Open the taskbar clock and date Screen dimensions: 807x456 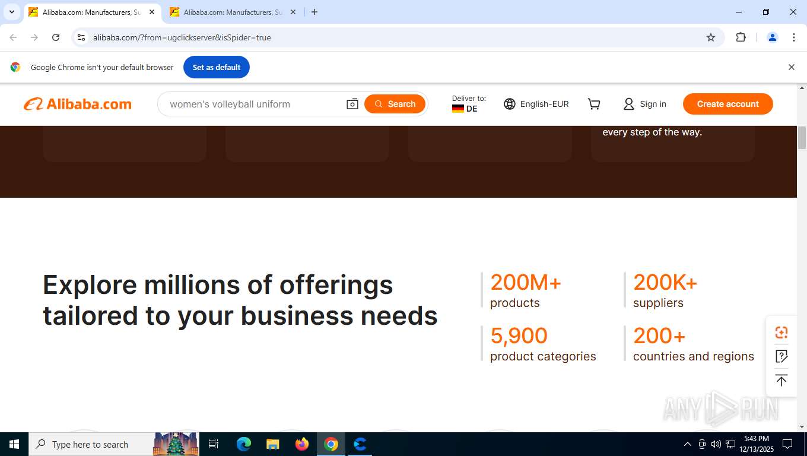[x=756, y=444]
